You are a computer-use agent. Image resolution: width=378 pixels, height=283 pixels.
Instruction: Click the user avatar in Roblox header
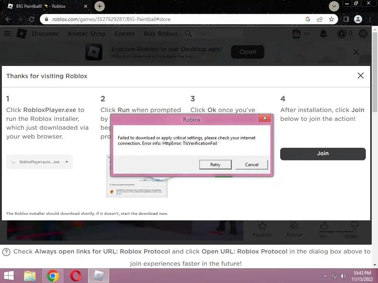click(x=296, y=34)
